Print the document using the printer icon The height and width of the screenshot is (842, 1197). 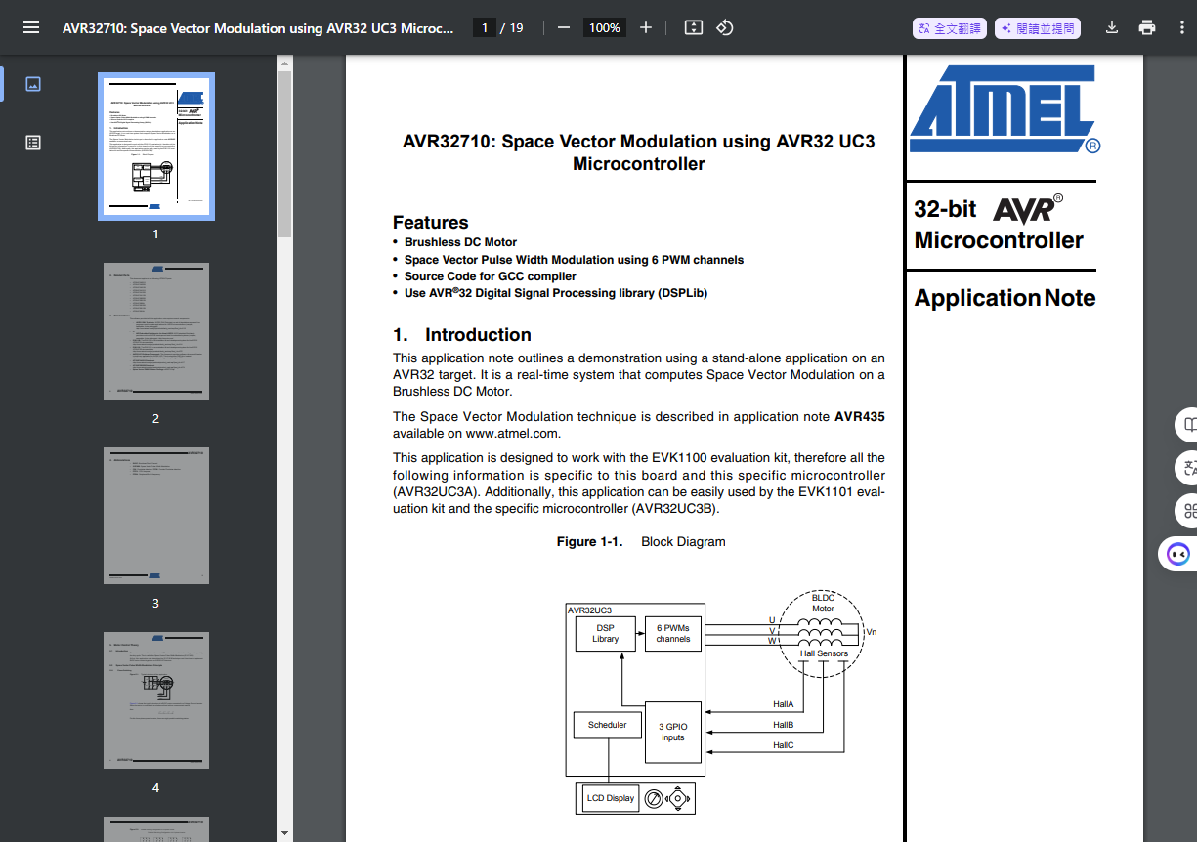(1147, 27)
